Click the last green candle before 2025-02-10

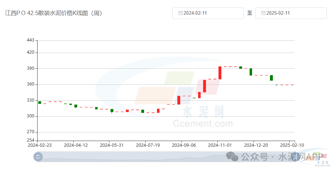[271, 78]
